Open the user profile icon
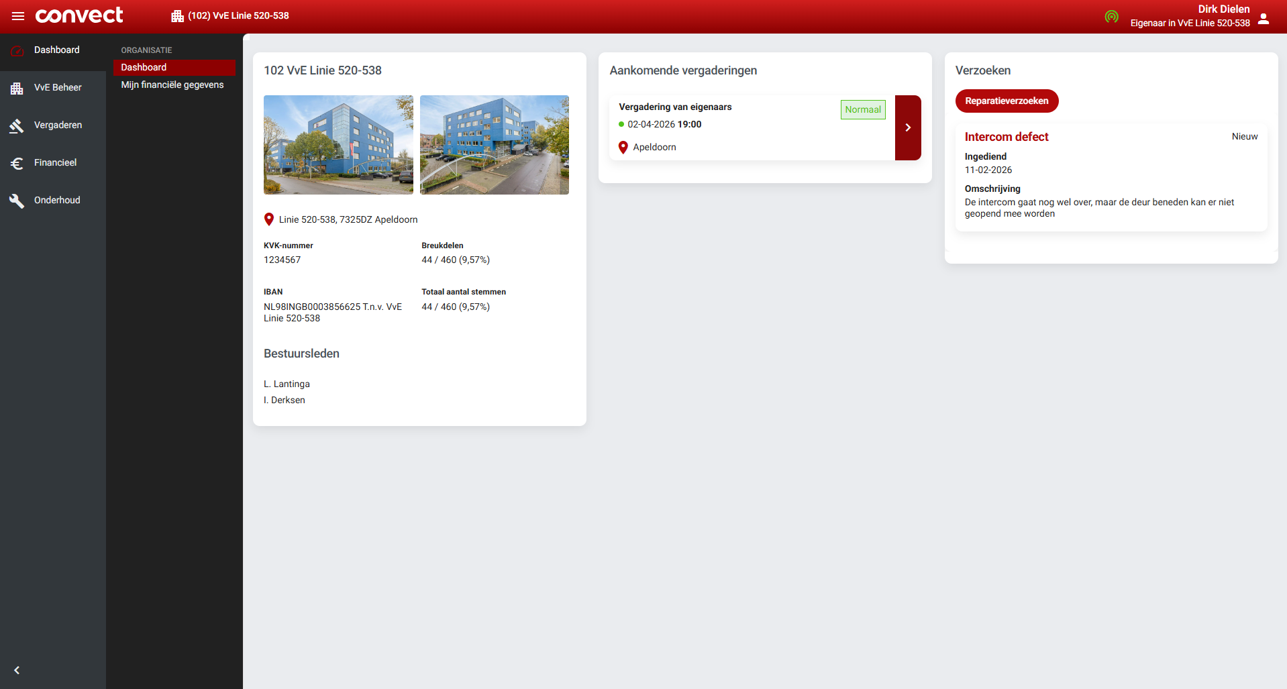The width and height of the screenshot is (1287, 689). (1264, 18)
